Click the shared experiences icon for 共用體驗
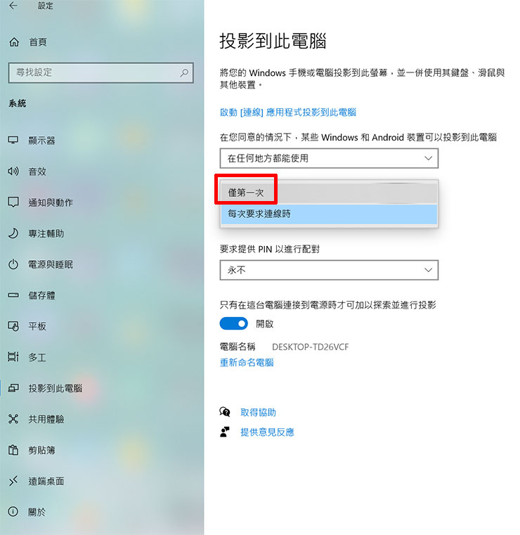This screenshot has width=520, height=535. (13, 419)
